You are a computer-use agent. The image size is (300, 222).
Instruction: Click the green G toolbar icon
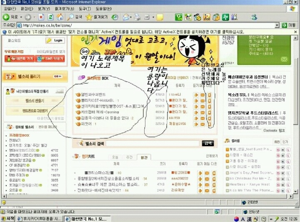coord(179,17)
